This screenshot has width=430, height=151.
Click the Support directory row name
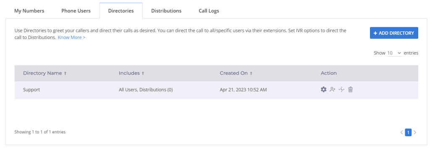pyautogui.click(x=31, y=90)
